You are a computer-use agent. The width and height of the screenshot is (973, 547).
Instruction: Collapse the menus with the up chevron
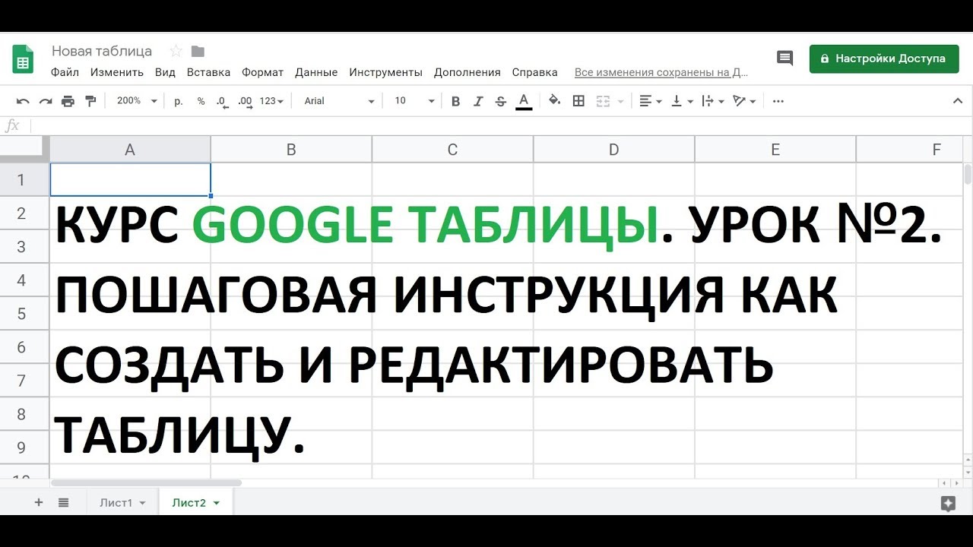point(958,101)
